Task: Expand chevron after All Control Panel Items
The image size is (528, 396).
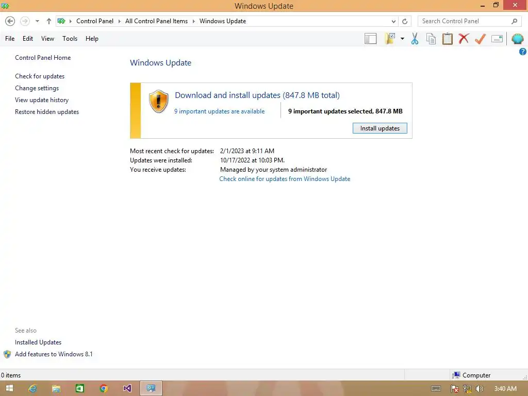Action: point(194,21)
